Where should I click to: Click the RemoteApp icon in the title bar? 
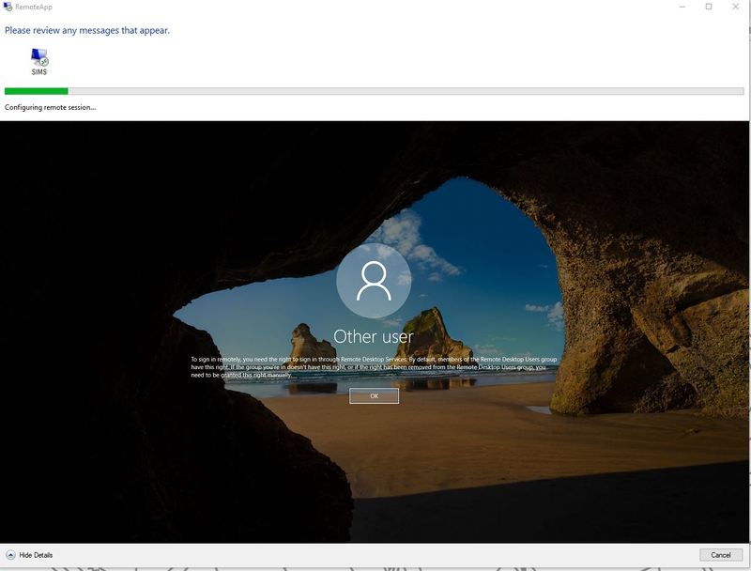pos(9,8)
